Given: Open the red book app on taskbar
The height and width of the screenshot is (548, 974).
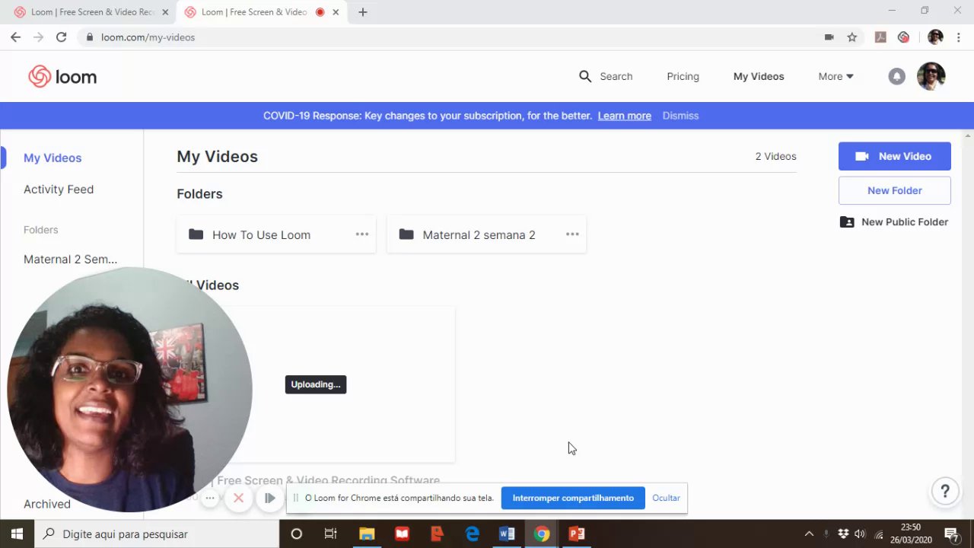Looking at the screenshot, I should click(402, 534).
